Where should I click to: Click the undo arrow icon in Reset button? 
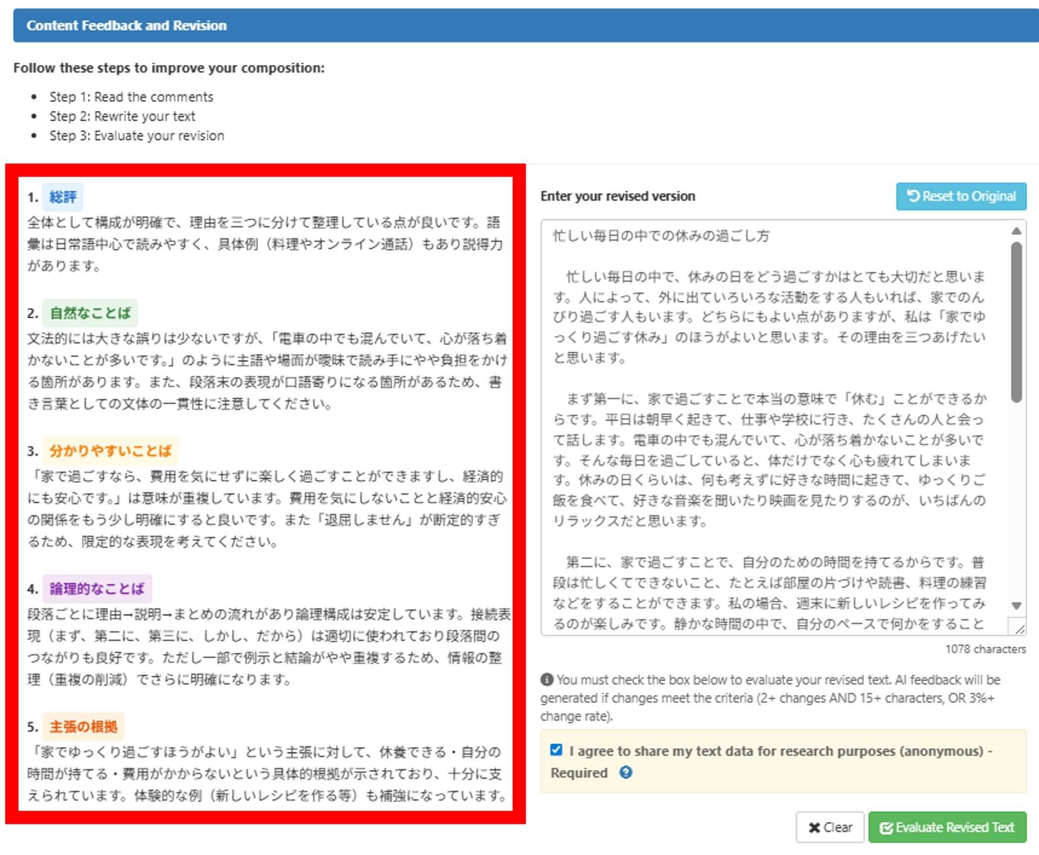click(x=913, y=196)
